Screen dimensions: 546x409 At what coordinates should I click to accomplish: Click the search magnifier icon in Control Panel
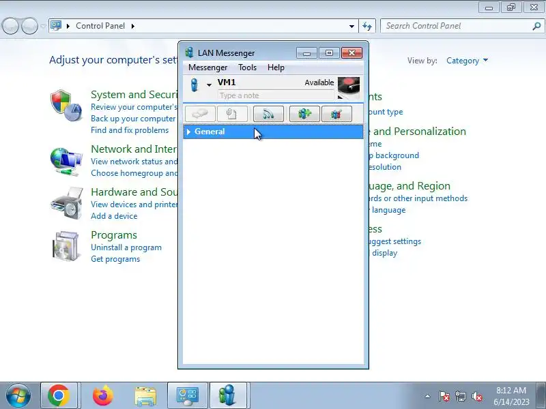pos(536,26)
